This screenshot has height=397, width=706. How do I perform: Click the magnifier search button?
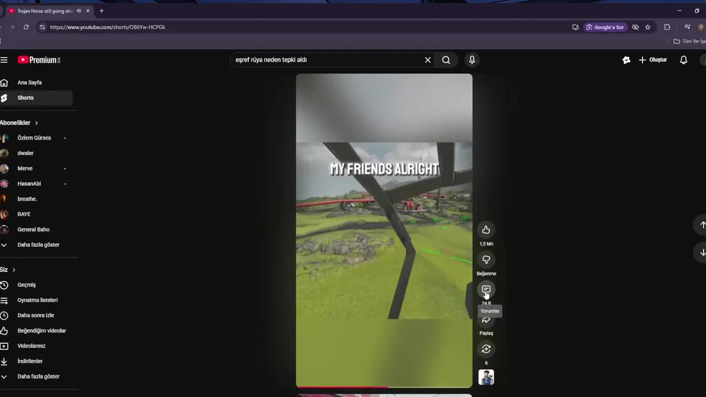(x=446, y=60)
